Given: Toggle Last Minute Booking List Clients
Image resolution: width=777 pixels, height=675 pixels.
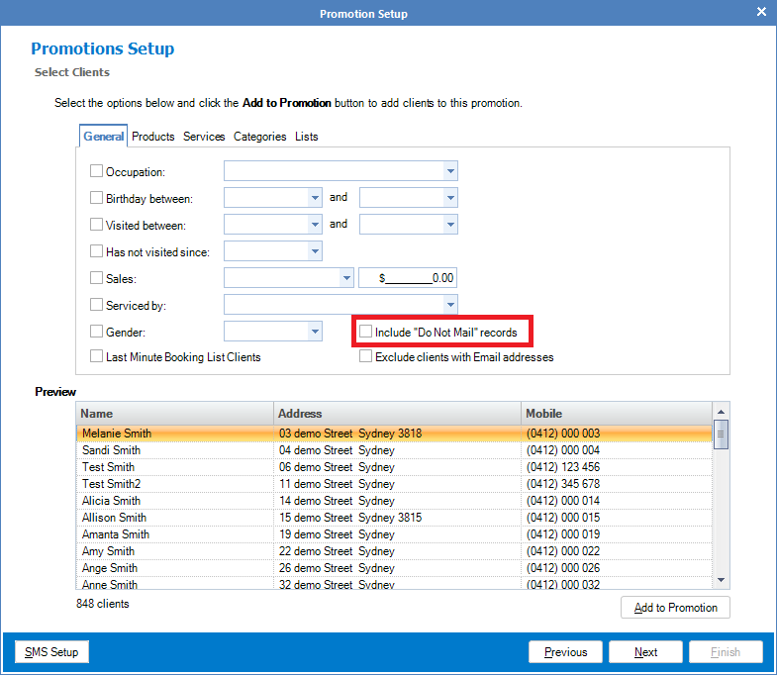Looking at the screenshot, I should pos(97,356).
